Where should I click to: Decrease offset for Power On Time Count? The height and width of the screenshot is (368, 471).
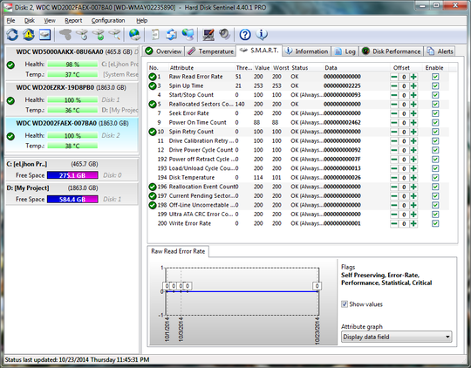[394, 123]
